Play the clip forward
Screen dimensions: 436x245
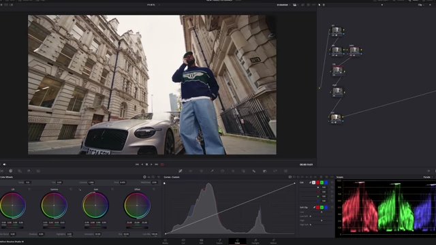pyautogui.click(x=151, y=165)
